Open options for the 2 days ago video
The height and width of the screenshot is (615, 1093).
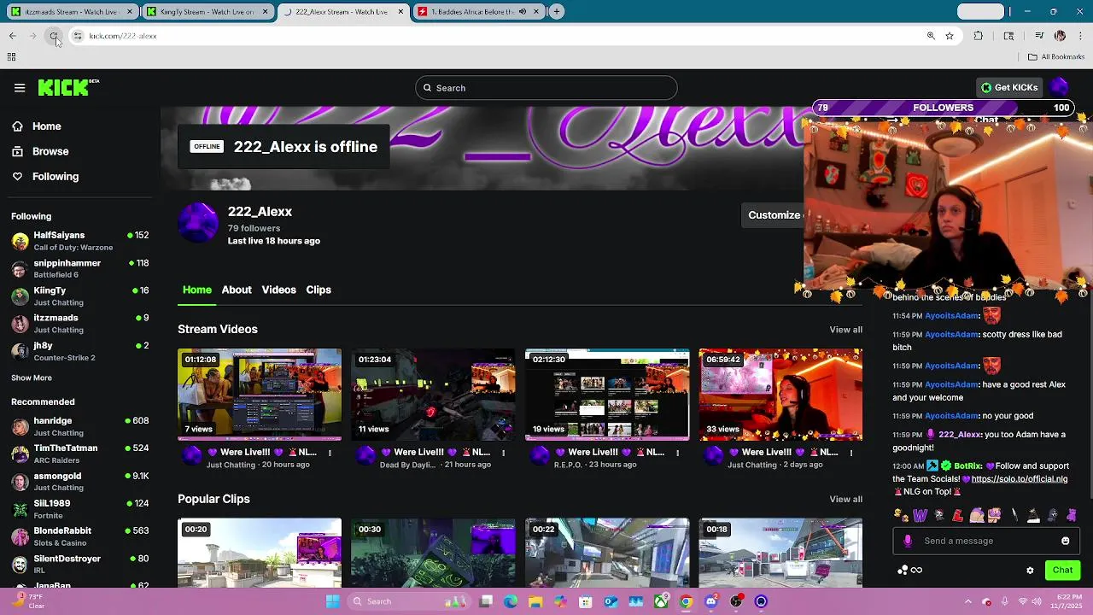pyautogui.click(x=851, y=453)
